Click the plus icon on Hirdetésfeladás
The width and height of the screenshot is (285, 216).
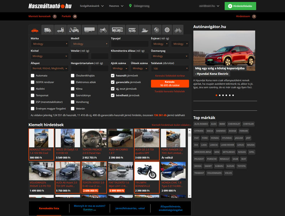[x=230, y=6]
